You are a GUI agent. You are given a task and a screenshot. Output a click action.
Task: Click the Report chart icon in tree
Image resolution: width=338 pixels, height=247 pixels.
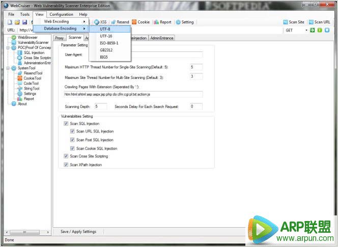(x=20, y=99)
